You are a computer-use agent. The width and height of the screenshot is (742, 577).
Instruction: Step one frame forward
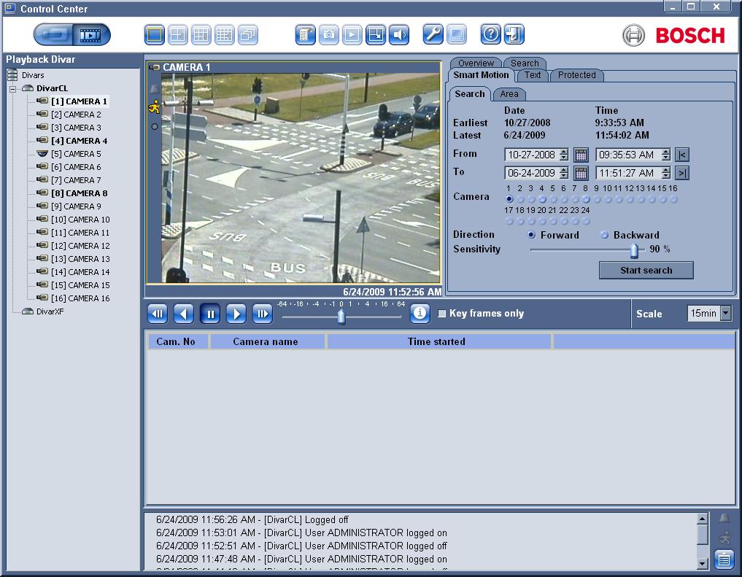(262, 314)
